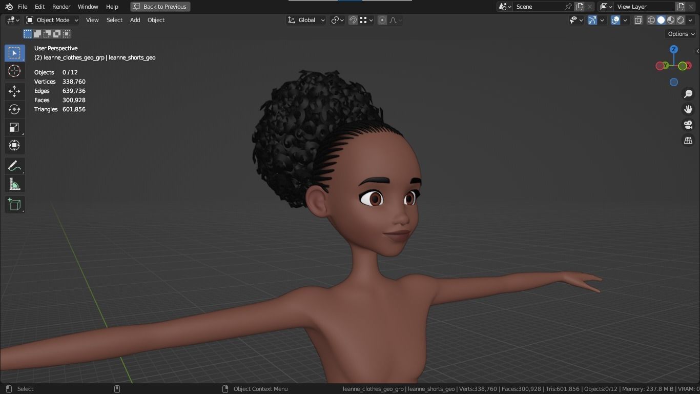Open the viewport View menu

coord(92,20)
